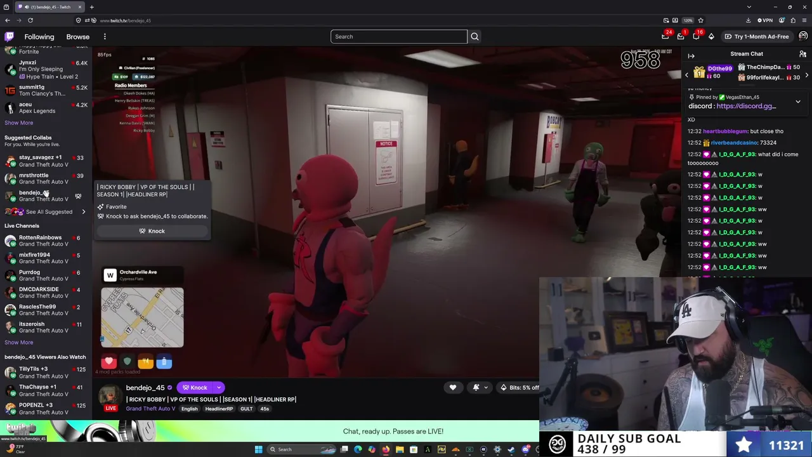Viewport: 812px width, 457px height.
Task: Show more followed channels
Action: [x=18, y=123]
